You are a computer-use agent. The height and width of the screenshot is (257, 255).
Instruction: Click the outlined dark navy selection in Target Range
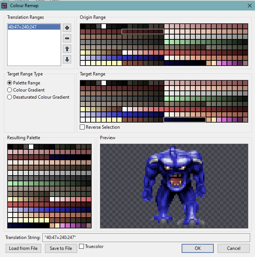tap(185, 120)
